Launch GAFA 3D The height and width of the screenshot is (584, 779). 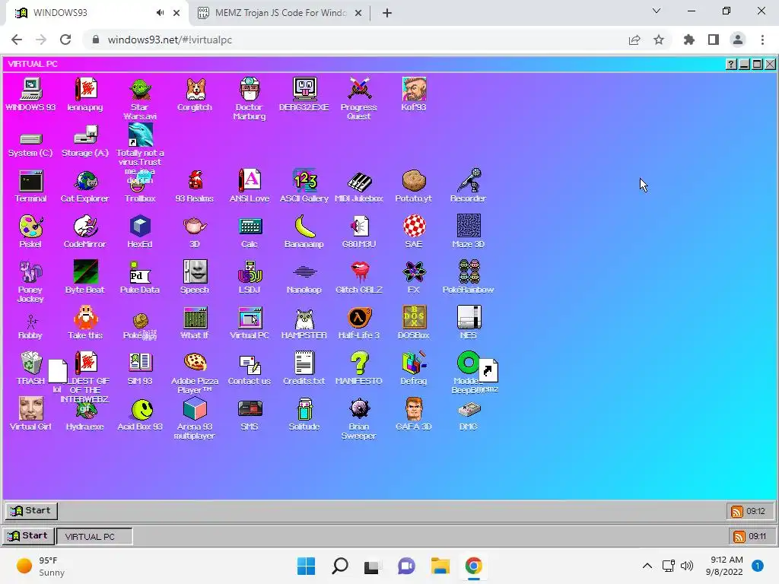414,409
